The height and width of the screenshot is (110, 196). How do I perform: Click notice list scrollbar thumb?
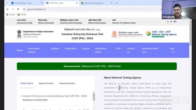[x=94, y=97]
